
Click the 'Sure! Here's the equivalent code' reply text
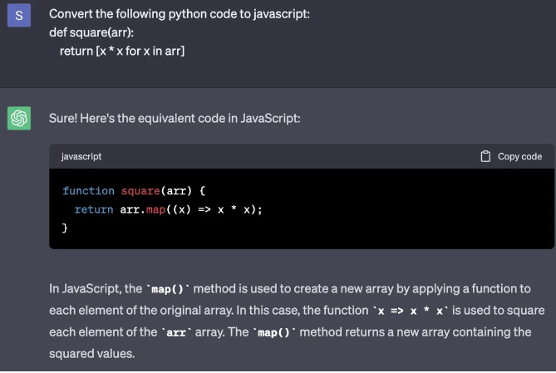tap(175, 118)
